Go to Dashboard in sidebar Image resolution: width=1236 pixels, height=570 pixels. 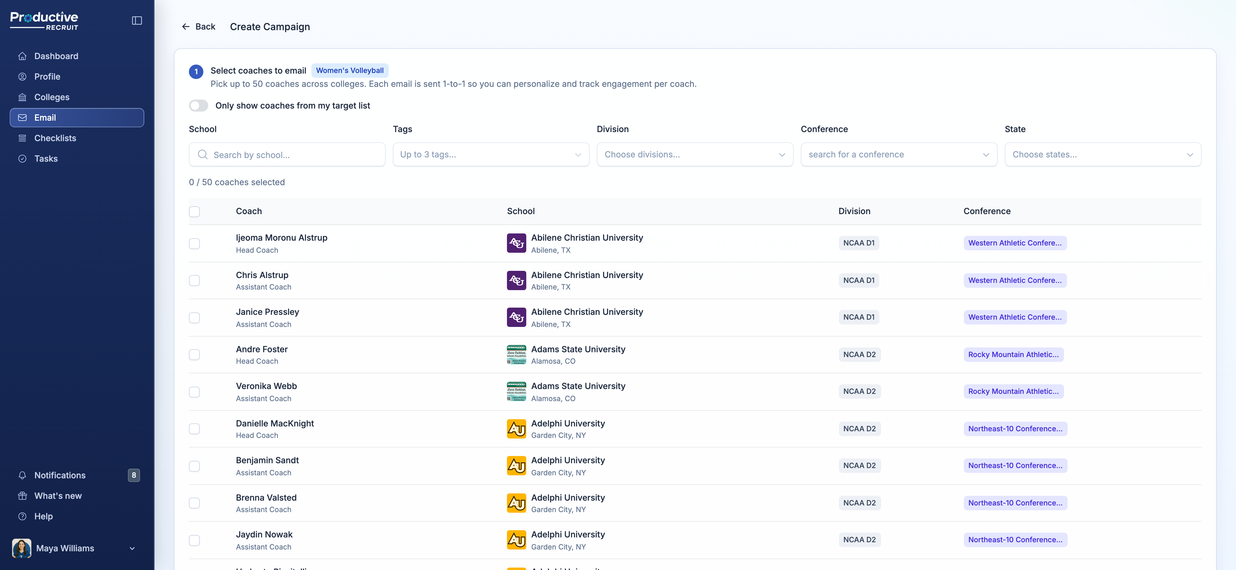pos(77,56)
